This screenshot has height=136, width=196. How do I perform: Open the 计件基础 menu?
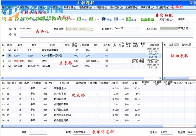point(101,7)
